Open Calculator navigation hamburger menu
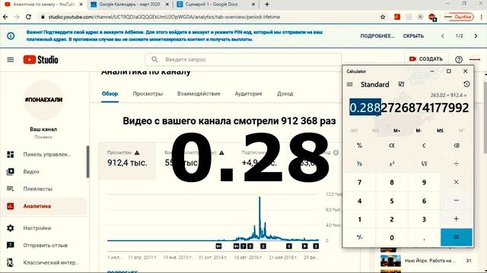The height and width of the screenshot is (273, 487). point(350,84)
